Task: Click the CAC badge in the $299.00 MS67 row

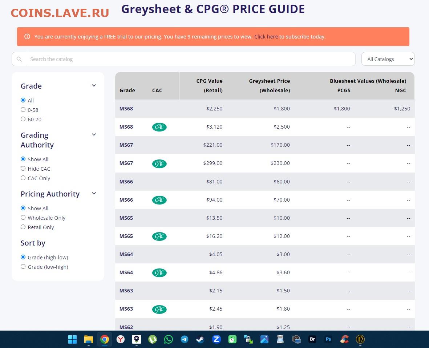Action: coord(159,163)
